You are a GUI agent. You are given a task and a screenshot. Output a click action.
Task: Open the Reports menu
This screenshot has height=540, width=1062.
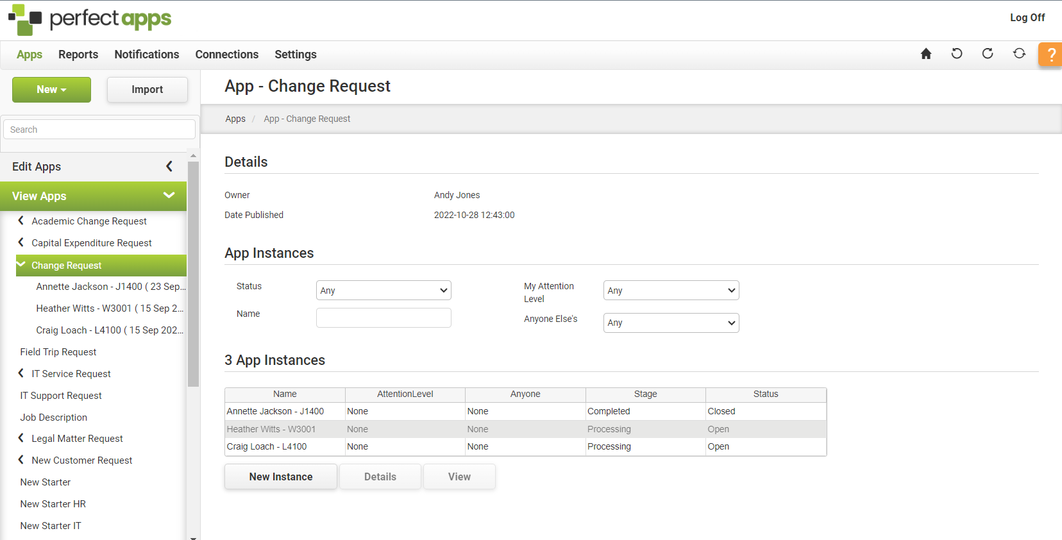[78, 55]
